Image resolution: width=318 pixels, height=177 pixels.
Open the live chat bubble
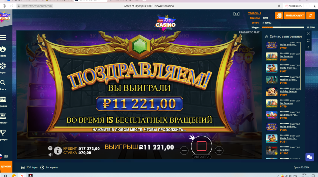309,157
